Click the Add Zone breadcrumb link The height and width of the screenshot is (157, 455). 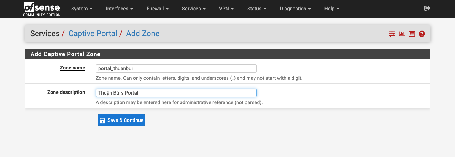click(143, 34)
